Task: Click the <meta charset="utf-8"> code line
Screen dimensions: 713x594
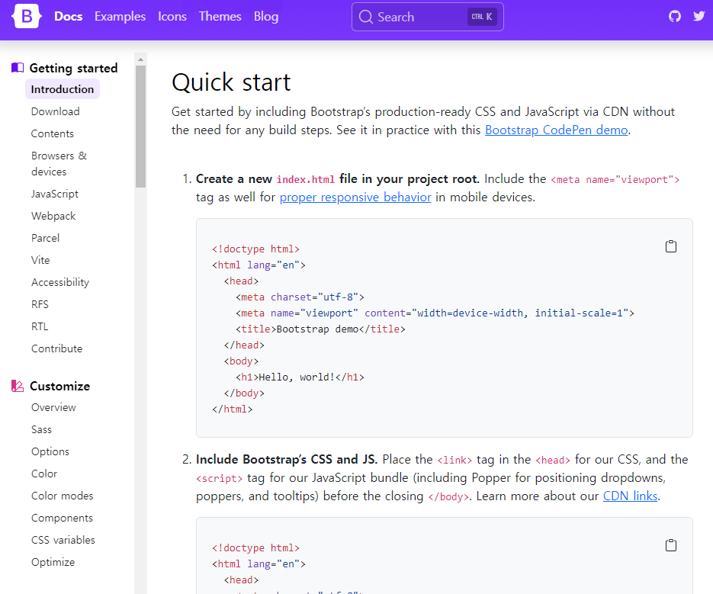Action: coord(300,297)
